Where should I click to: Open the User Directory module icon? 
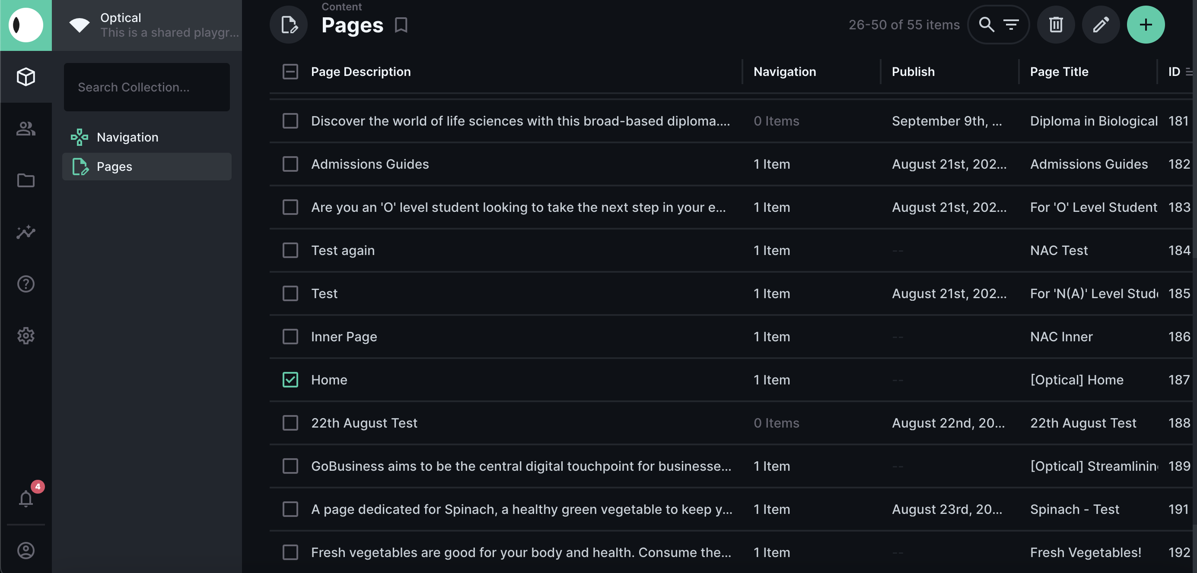[x=26, y=129]
